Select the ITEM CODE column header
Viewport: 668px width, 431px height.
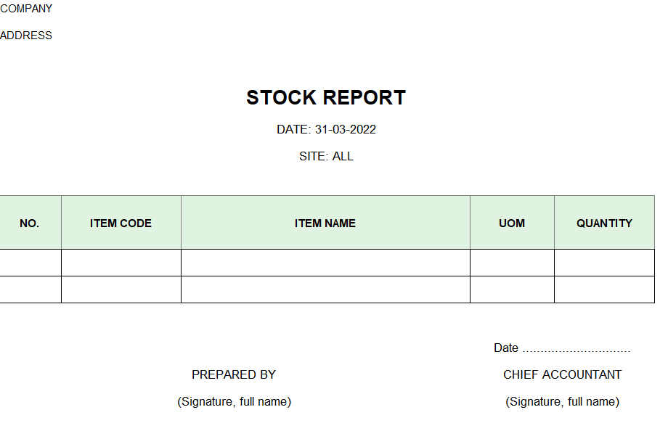pyautogui.click(x=121, y=223)
